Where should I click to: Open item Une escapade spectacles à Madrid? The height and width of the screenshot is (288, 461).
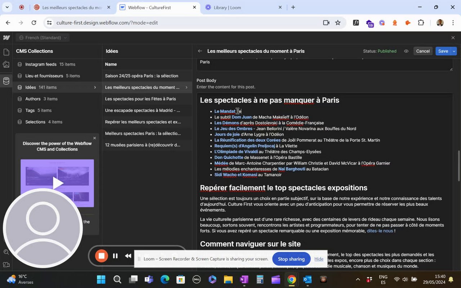click(x=147, y=110)
